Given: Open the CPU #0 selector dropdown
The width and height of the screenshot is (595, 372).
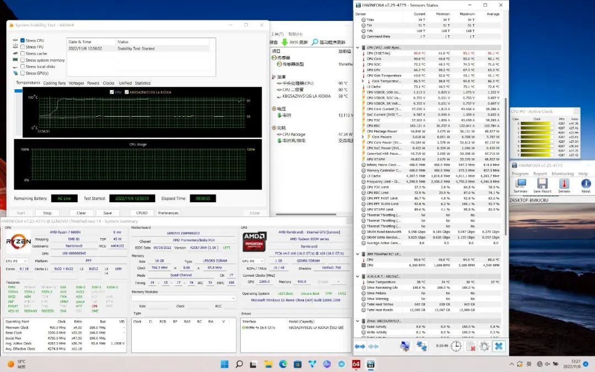Looking at the screenshot, I should point(18,261).
